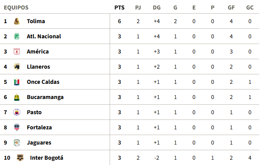Click the GC column header
260x165 pixels.
pos(250,7)
